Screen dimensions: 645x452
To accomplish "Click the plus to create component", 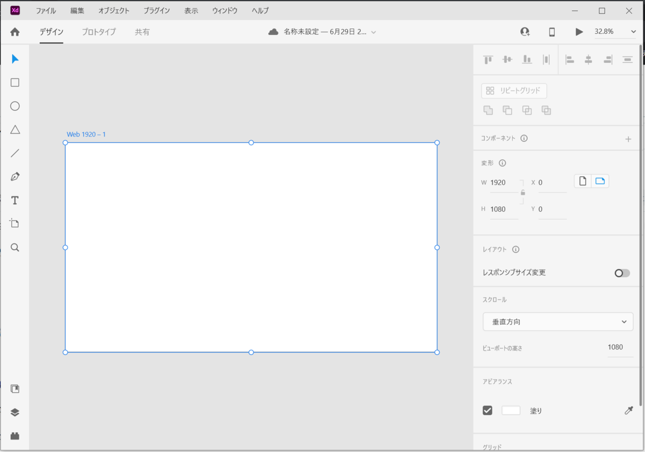I will [628, 139].
